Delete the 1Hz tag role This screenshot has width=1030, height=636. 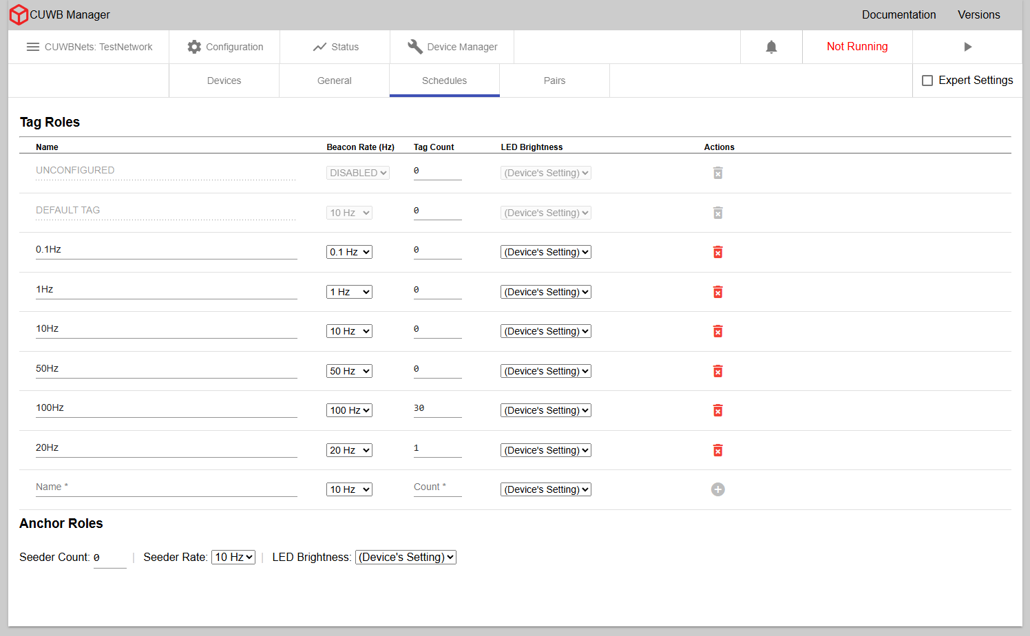click(x=717, y=292)
